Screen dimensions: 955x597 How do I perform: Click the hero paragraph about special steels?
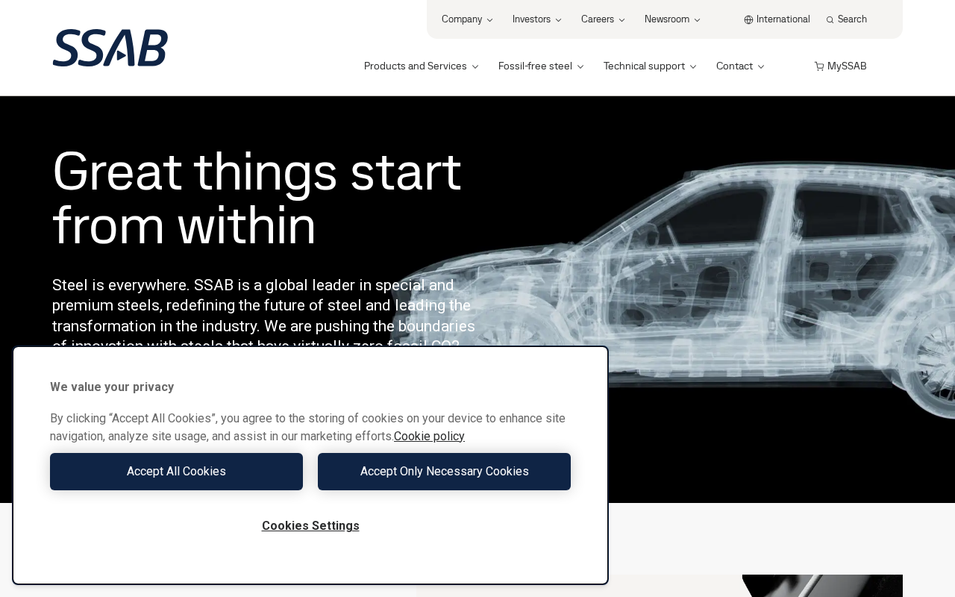pyautogui.click(x=263, y=316)
